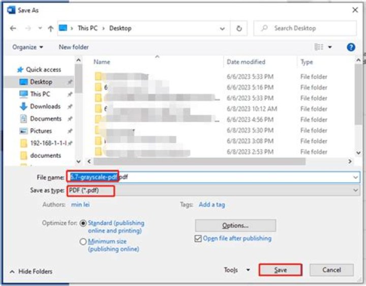Select folder modified 6/6/2023 4:56 PM

tap(211, 120)
